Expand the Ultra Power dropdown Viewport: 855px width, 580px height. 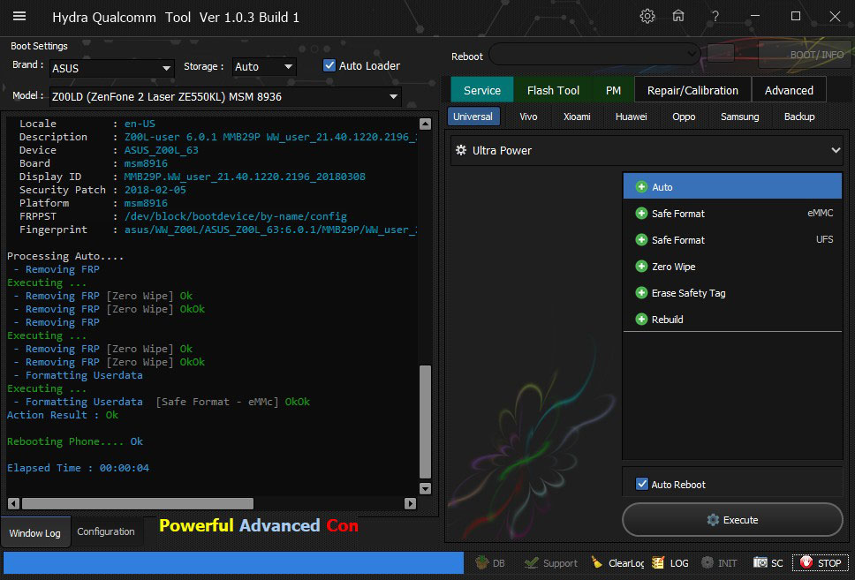[647, 151]
